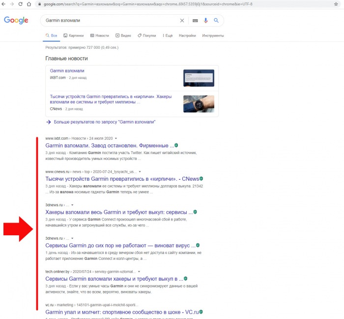Click the address bar URL

[x=148, y=4]
